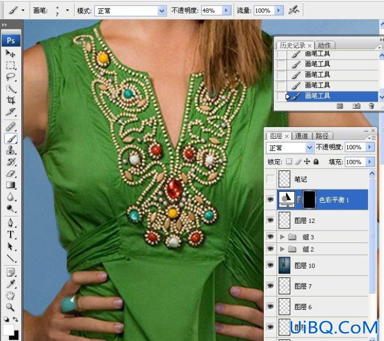Swap foreground and background colors
The height and width of the screenshot is (341, 384).
[16, 319]
